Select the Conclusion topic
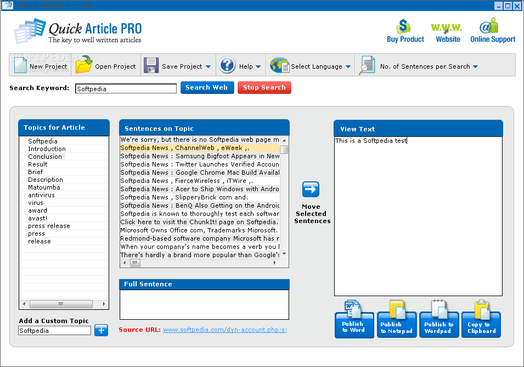Viewport: 524px width, 367px height. pos(45,157)
